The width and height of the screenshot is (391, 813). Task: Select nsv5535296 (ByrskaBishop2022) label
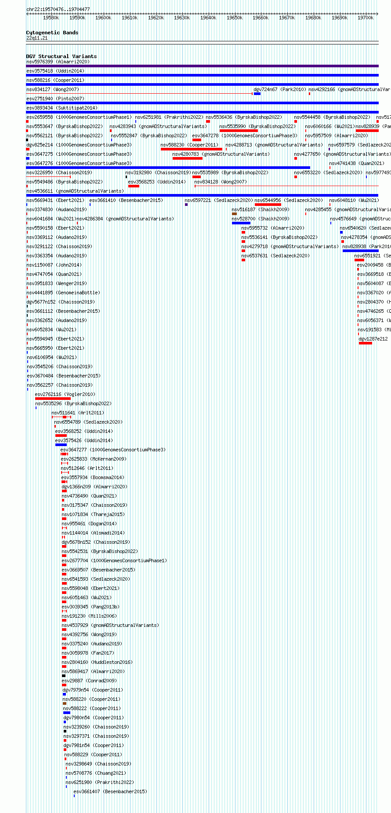73,403
